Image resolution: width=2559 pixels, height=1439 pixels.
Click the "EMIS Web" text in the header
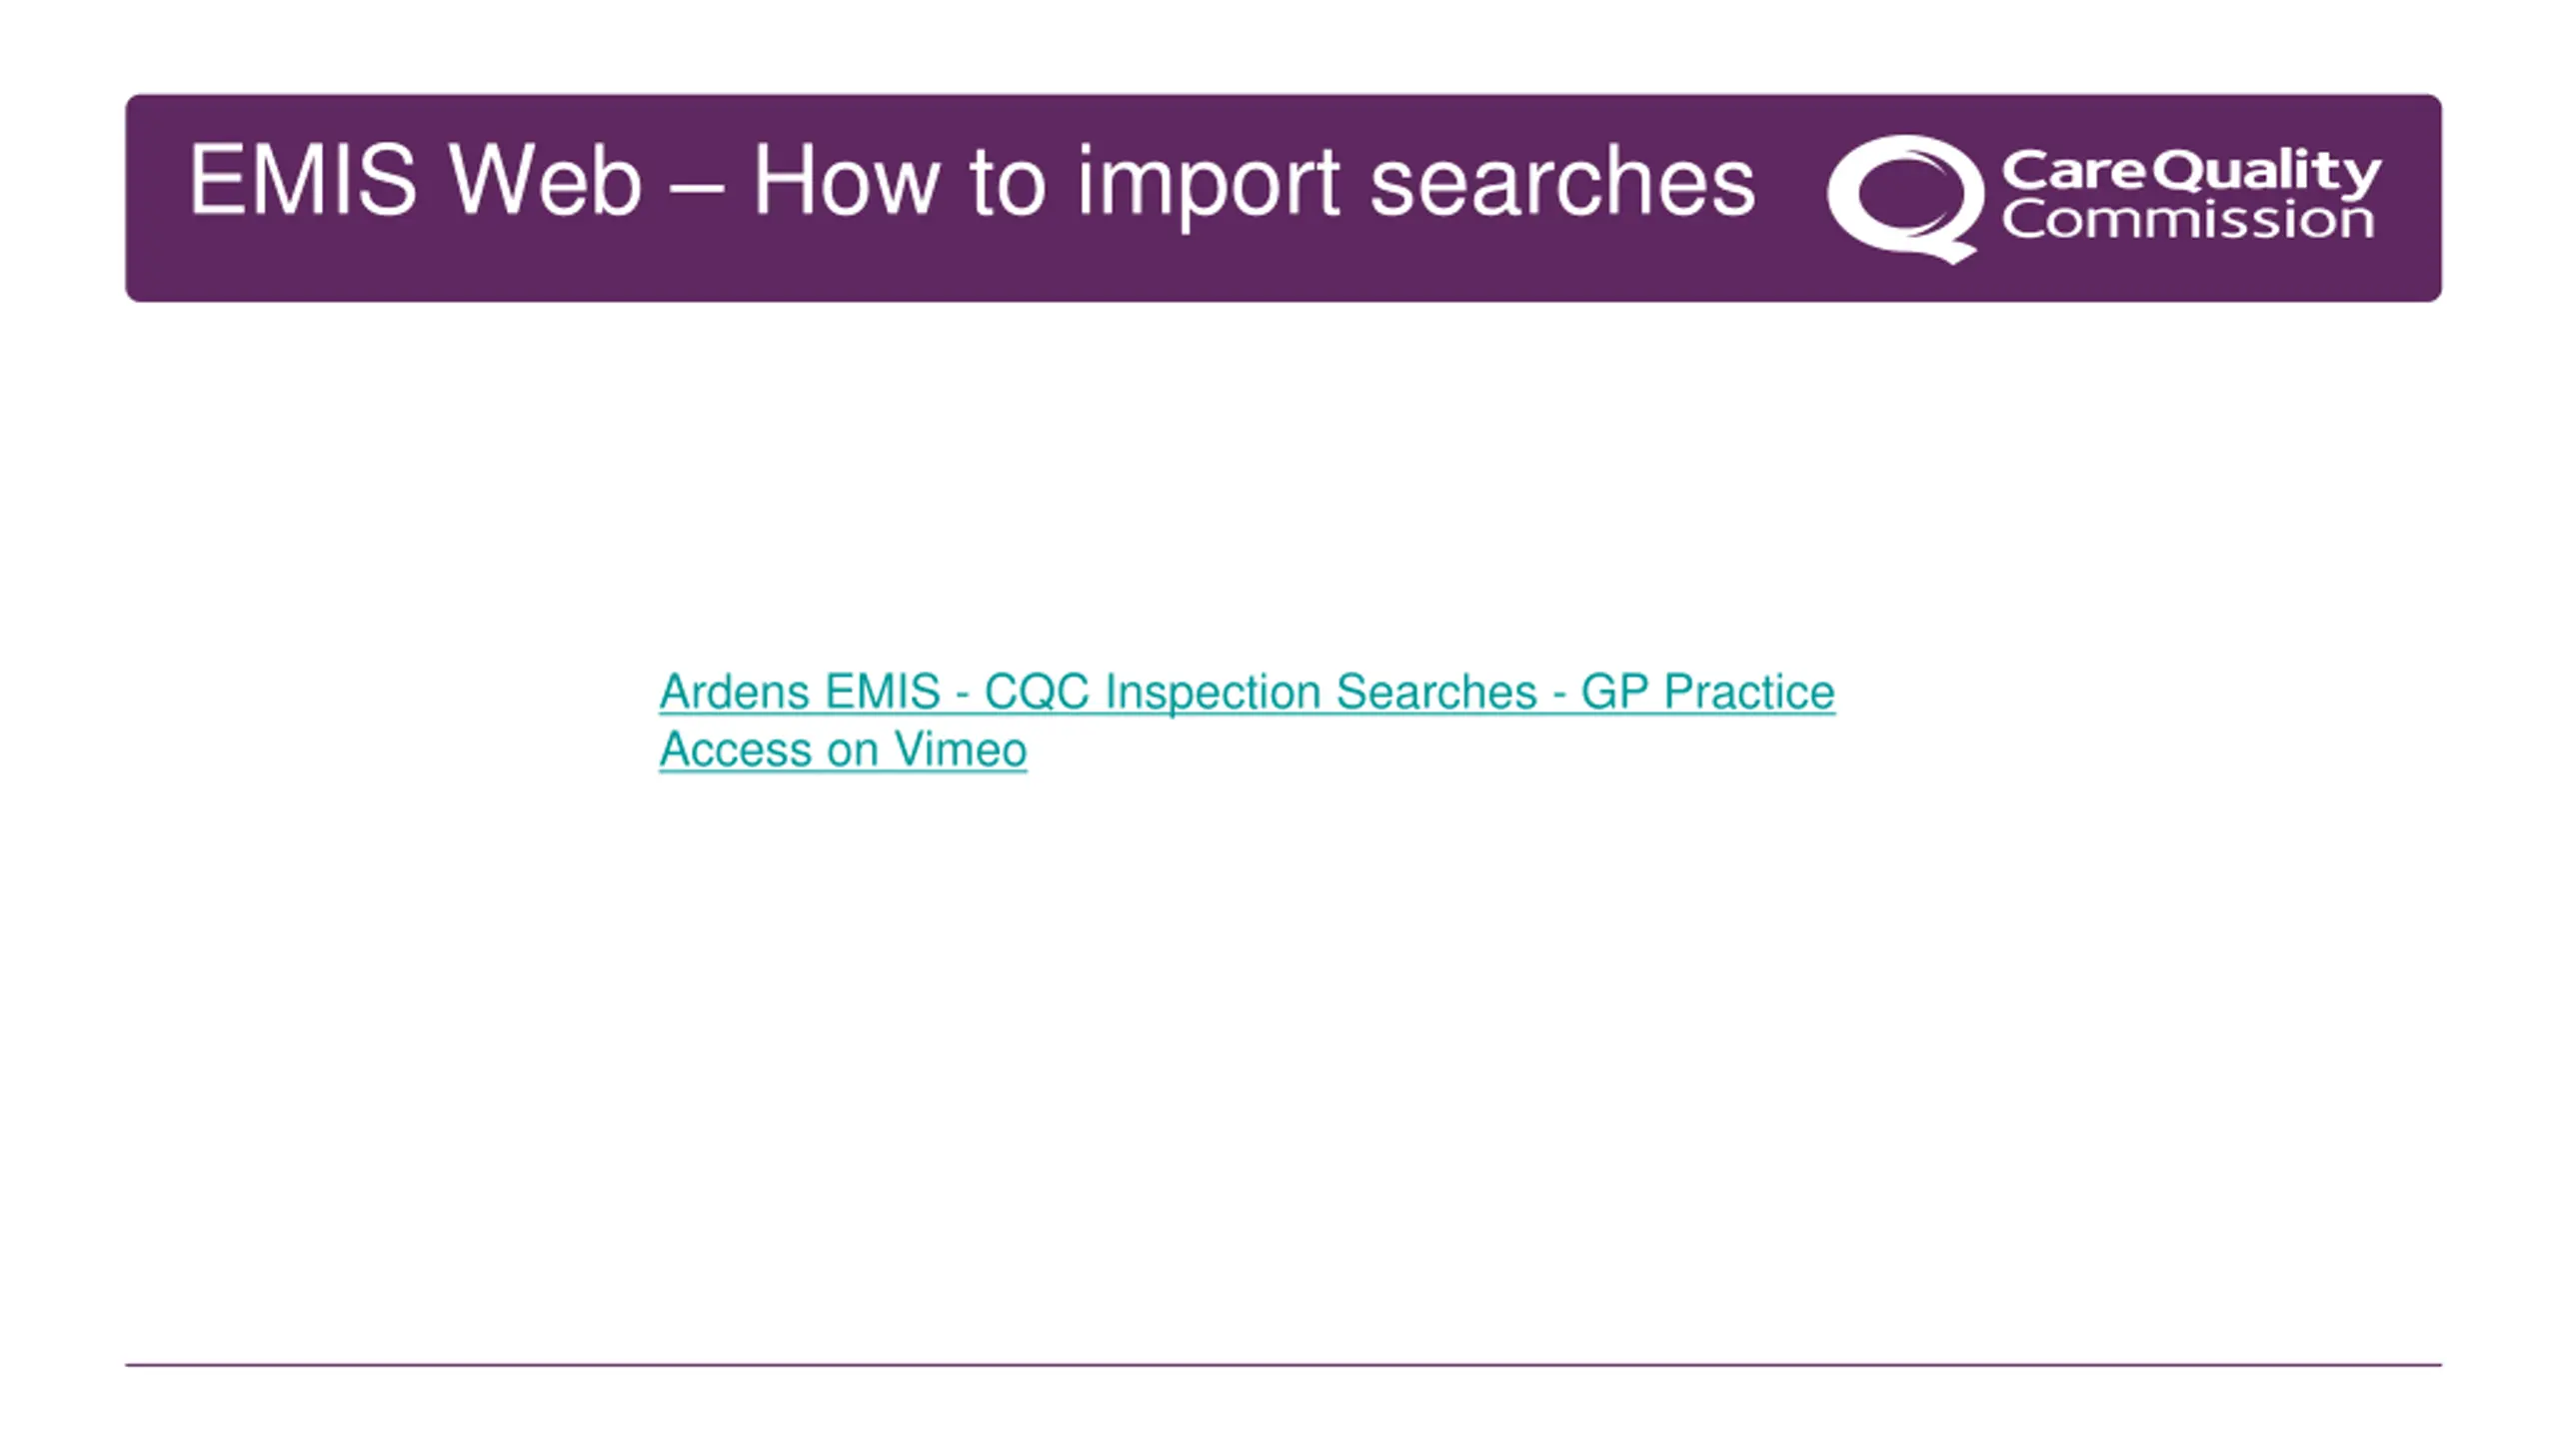(415, 181)
